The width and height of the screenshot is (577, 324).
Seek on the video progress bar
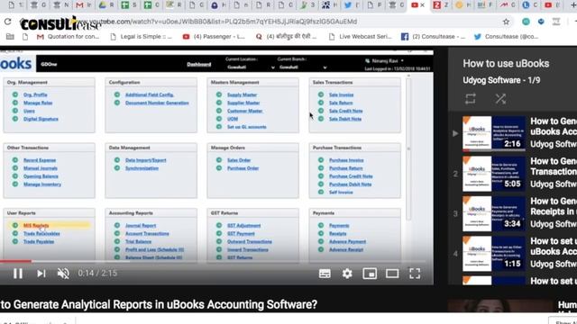[x=214, y=261]
